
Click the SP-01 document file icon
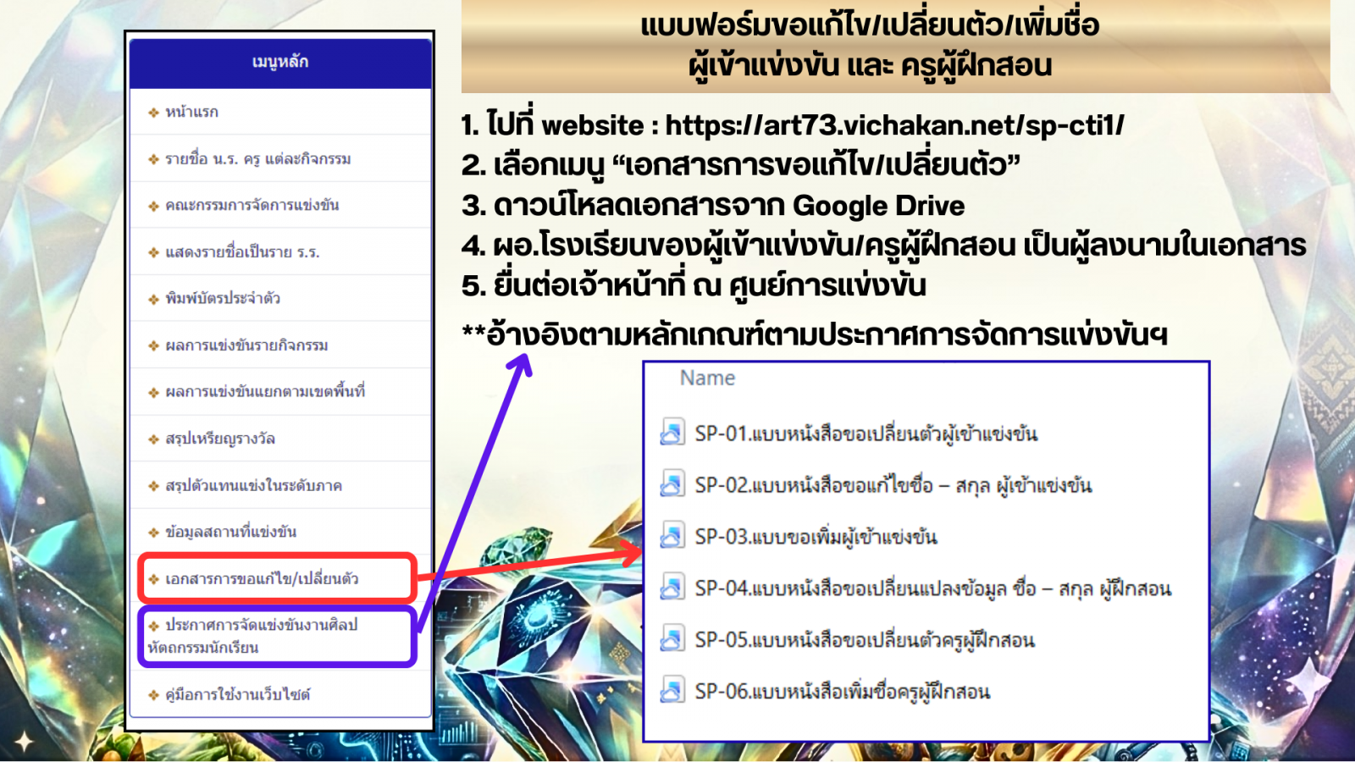(672, 433)
